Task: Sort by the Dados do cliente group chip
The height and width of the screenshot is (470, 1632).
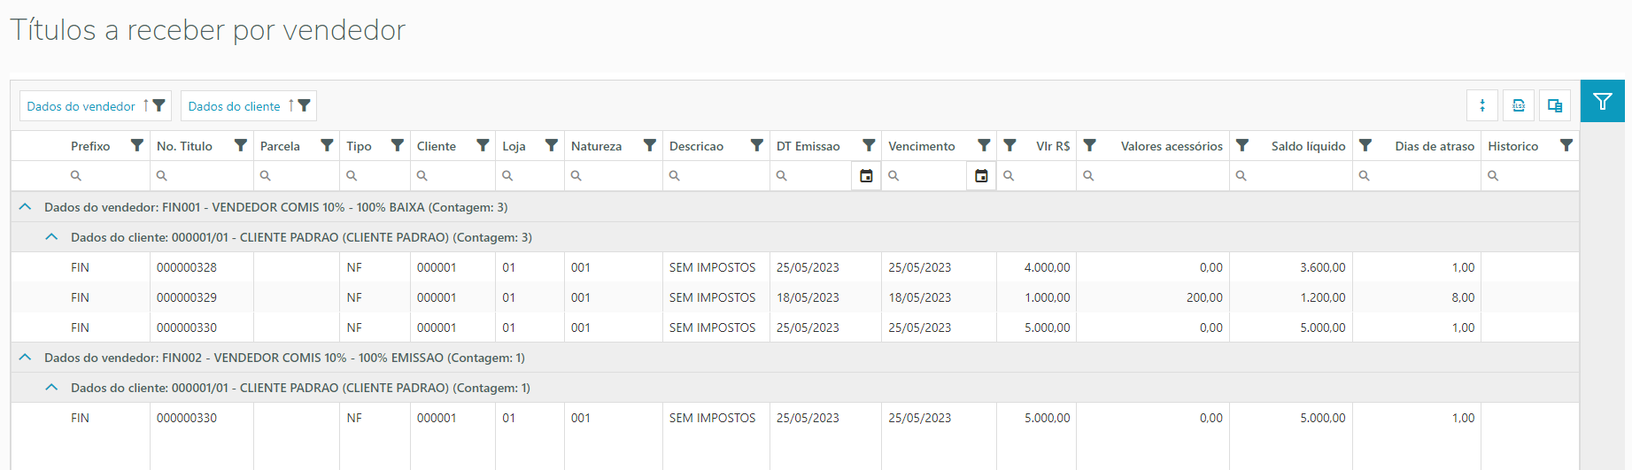Action: tap(234, 106)
